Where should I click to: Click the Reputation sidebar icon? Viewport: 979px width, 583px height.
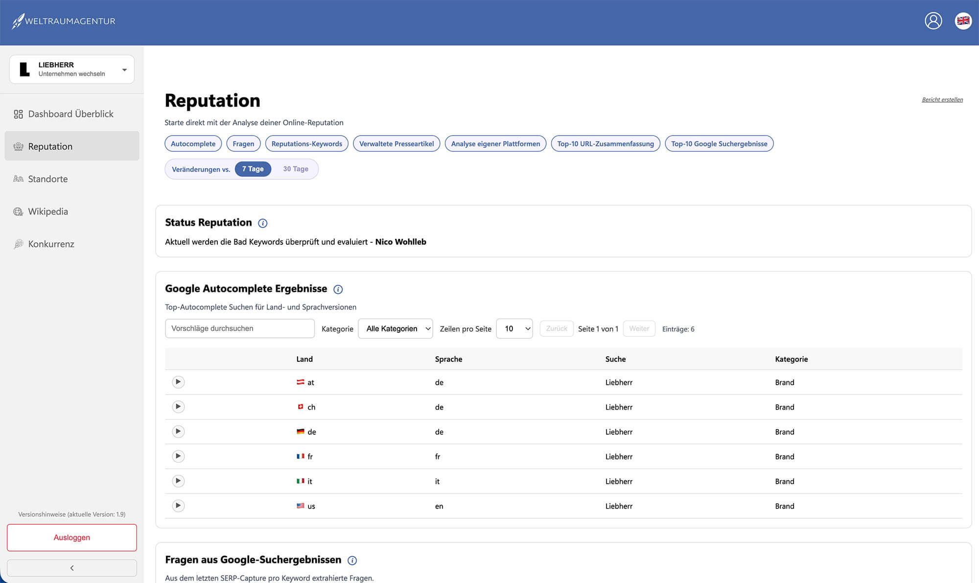point(18,146)
